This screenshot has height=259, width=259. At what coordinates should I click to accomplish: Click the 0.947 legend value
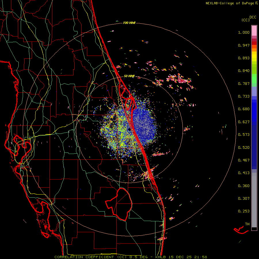coord(244,45)
